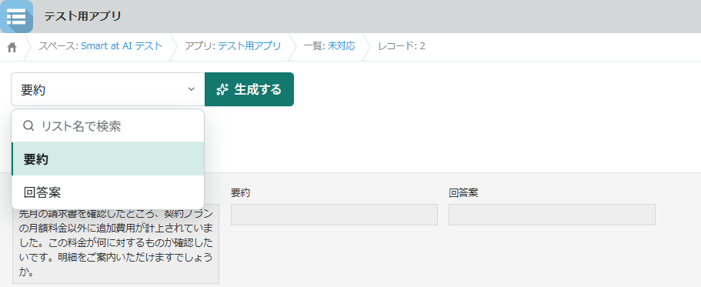Open the テスト用アプリ app breadcrumb link
The height and width of the screenshot is (287, 701).
pos(249,46)
